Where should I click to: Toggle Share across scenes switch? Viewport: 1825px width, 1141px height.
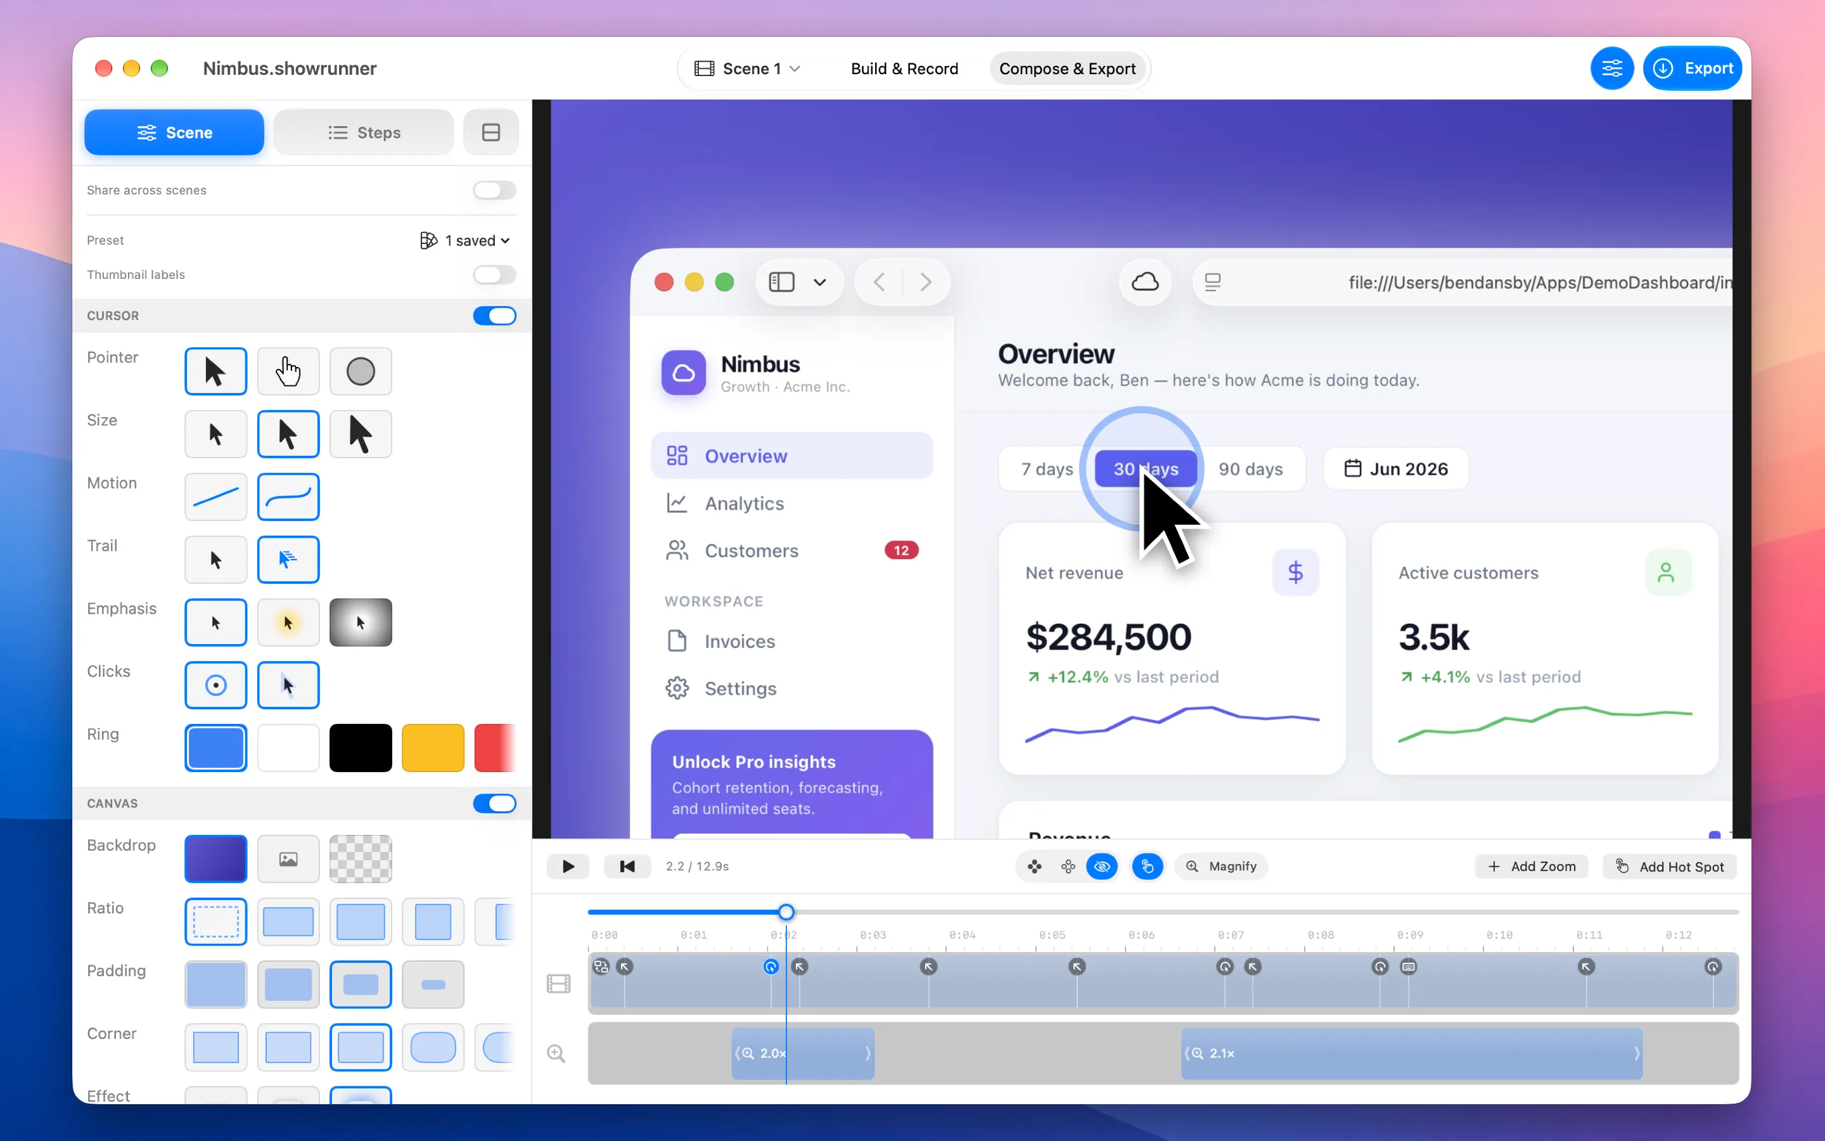(x=495, y=190)
